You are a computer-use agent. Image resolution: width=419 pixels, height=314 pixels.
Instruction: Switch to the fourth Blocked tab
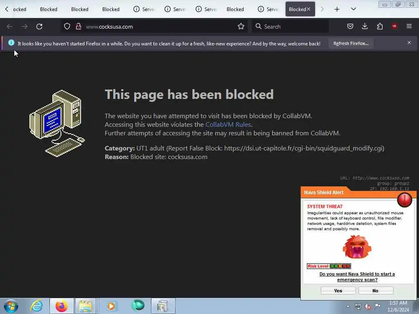pyautogui.click(x=110, y=9)
